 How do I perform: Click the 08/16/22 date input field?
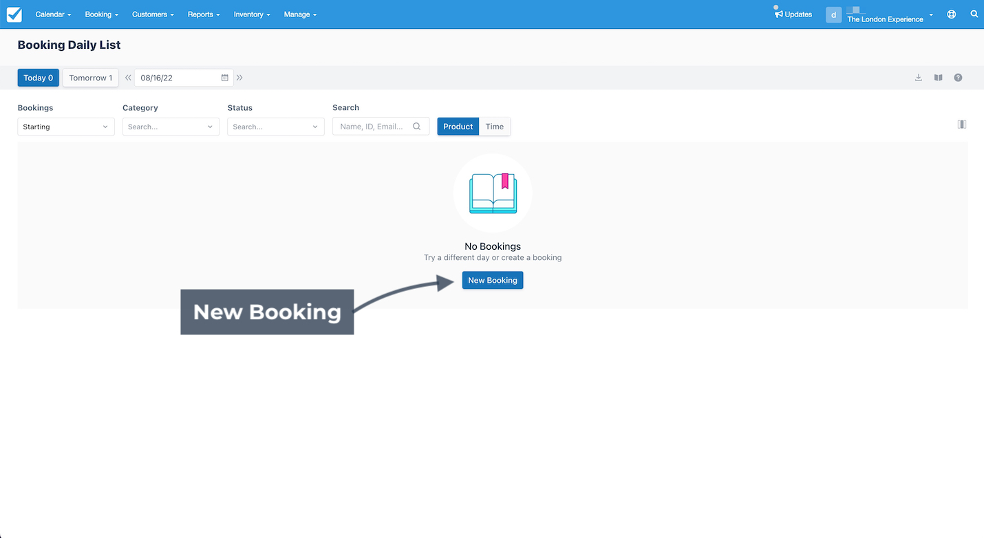184,78
